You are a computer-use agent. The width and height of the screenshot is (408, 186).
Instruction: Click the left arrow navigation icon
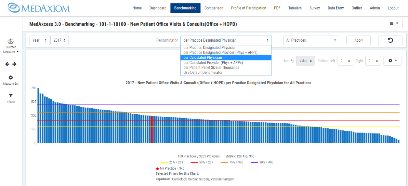(x=8, y=64)
